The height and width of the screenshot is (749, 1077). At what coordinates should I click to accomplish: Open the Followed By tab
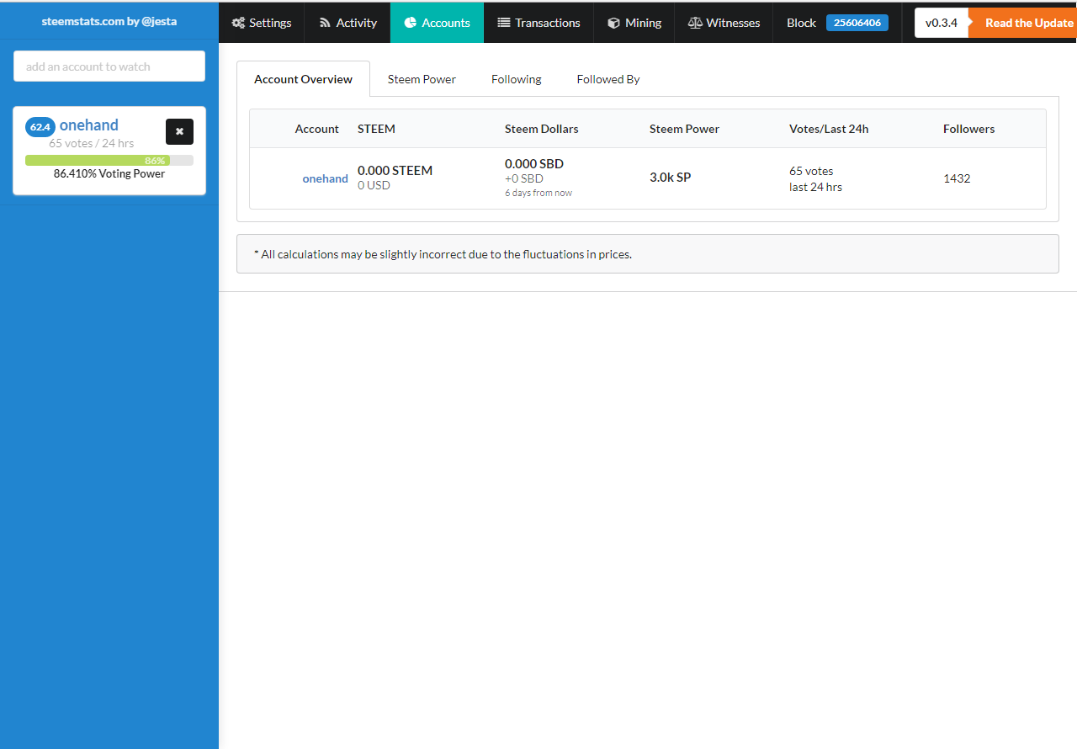(x=608, y=79)
